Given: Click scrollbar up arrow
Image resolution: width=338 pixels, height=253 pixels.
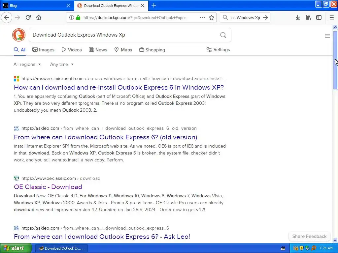Looking at the screenshot, I should [335, 27].
